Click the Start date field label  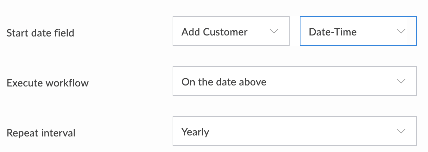(x=40, y=33)
